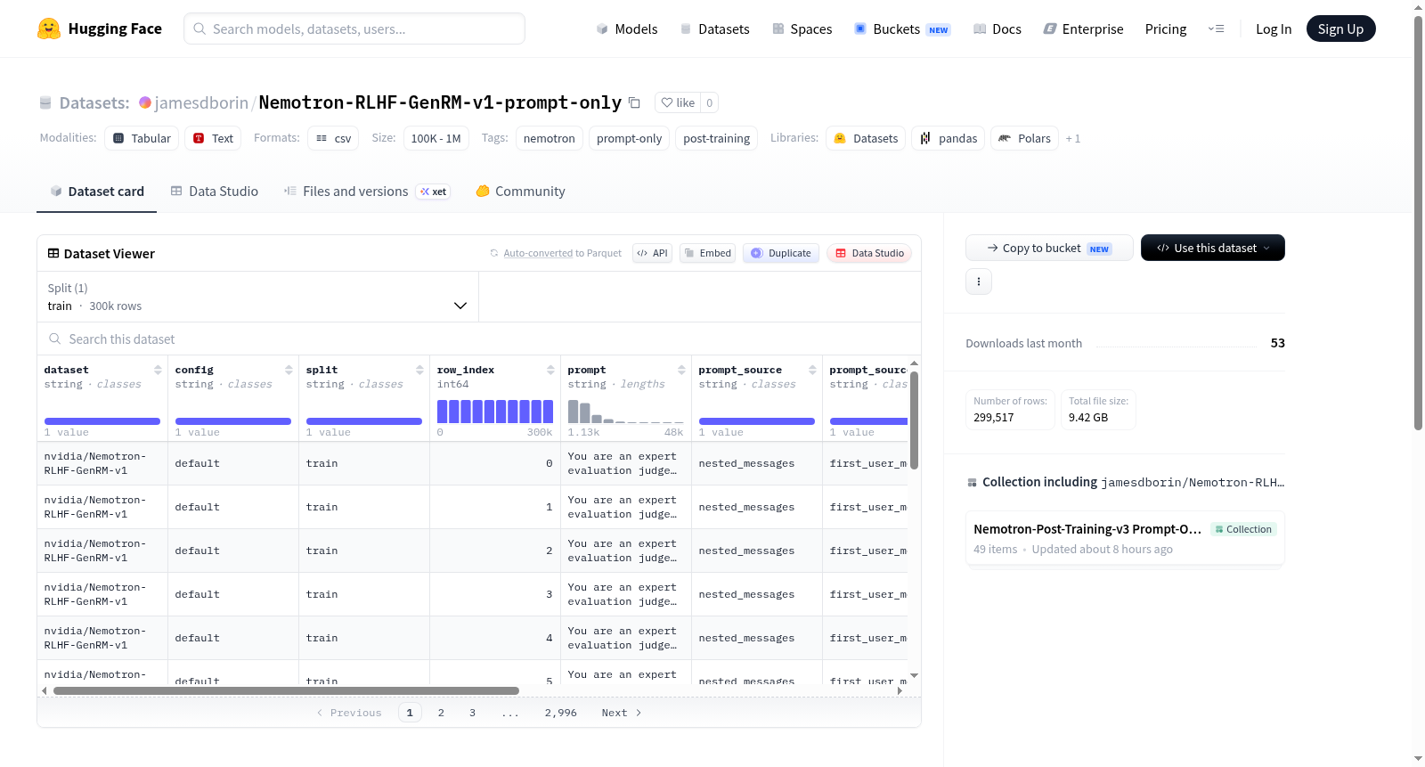Open Spaces in top navigation
Viewport: 1425px width, 767px height.
click(802, 29)
